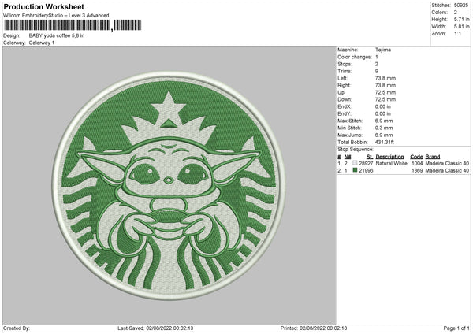Click stitch count '21996' in stop row 2
473x334 pixels.
click(366, 171)
